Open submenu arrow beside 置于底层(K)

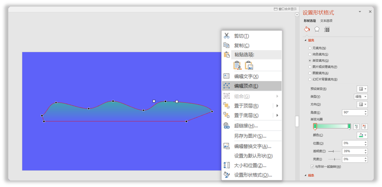coord(277,115)
